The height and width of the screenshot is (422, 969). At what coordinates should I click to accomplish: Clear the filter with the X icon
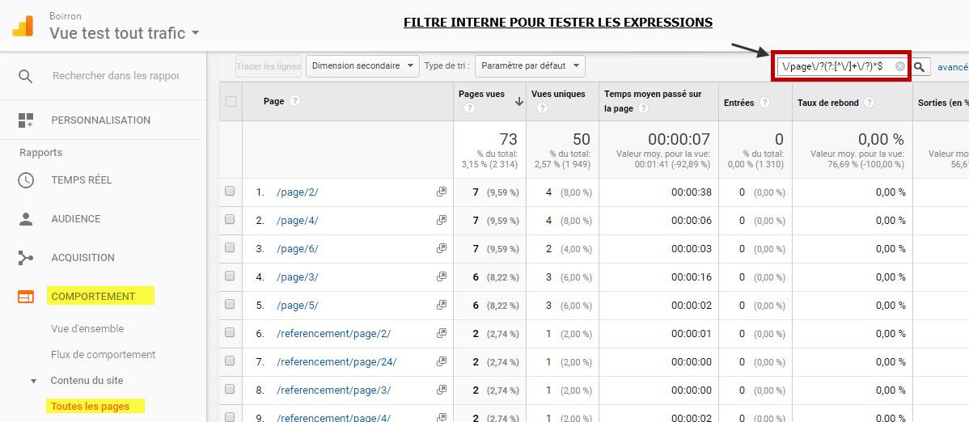(x=900, y=67)
